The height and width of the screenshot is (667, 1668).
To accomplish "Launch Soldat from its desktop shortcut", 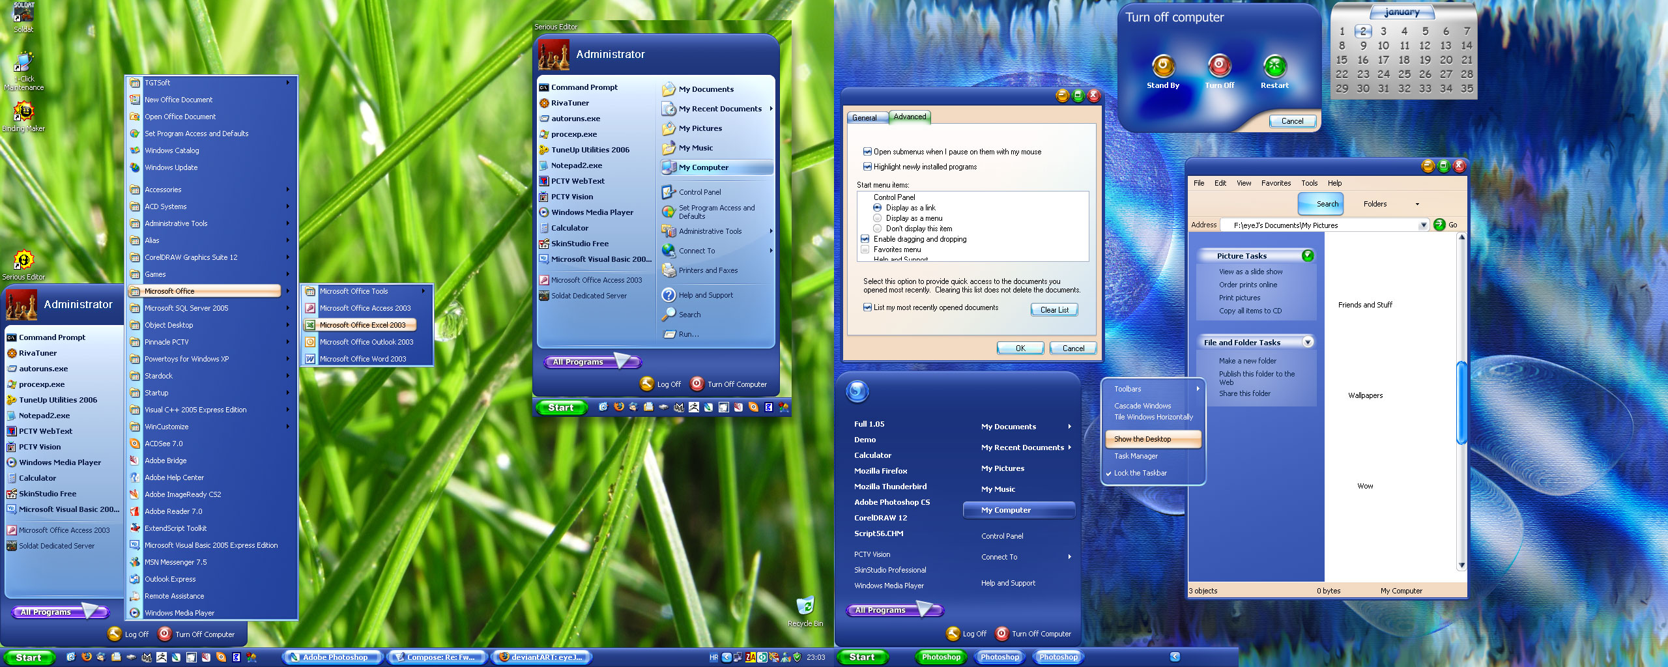I will tap(23, 13).
